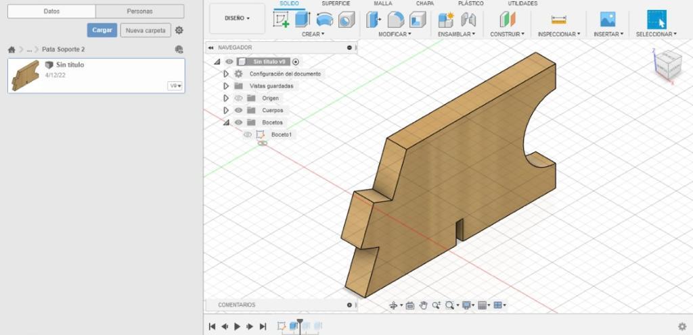Click the timeline play button
Viewport: 693px width, 335px height.
238,327
